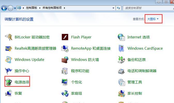Image resolution: width=174 pixels, height=103 pixels.
Task: Open Windows 防火墙 brick wall icon
Action: point(65,60)
